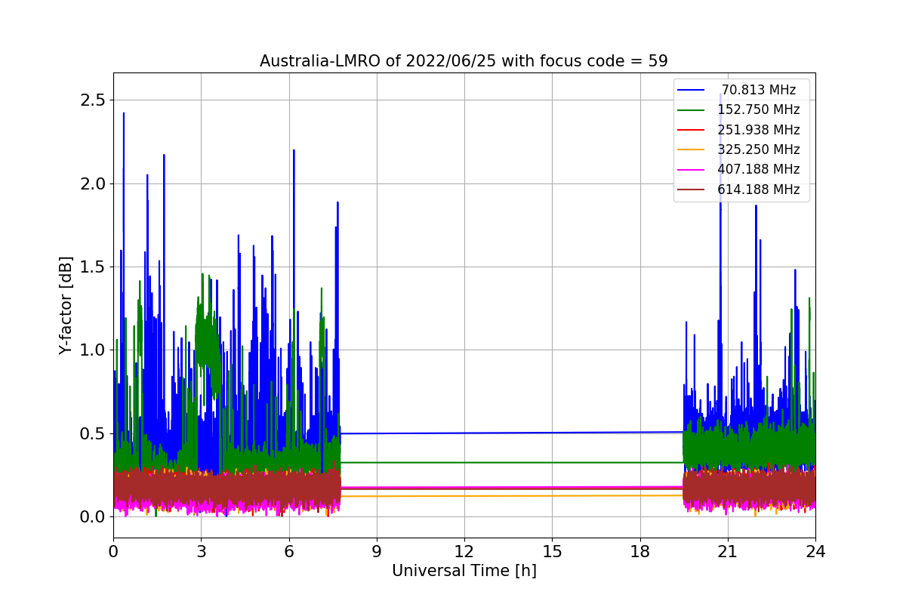Click the Y-factor [dB] axis label

coord(67,305)
